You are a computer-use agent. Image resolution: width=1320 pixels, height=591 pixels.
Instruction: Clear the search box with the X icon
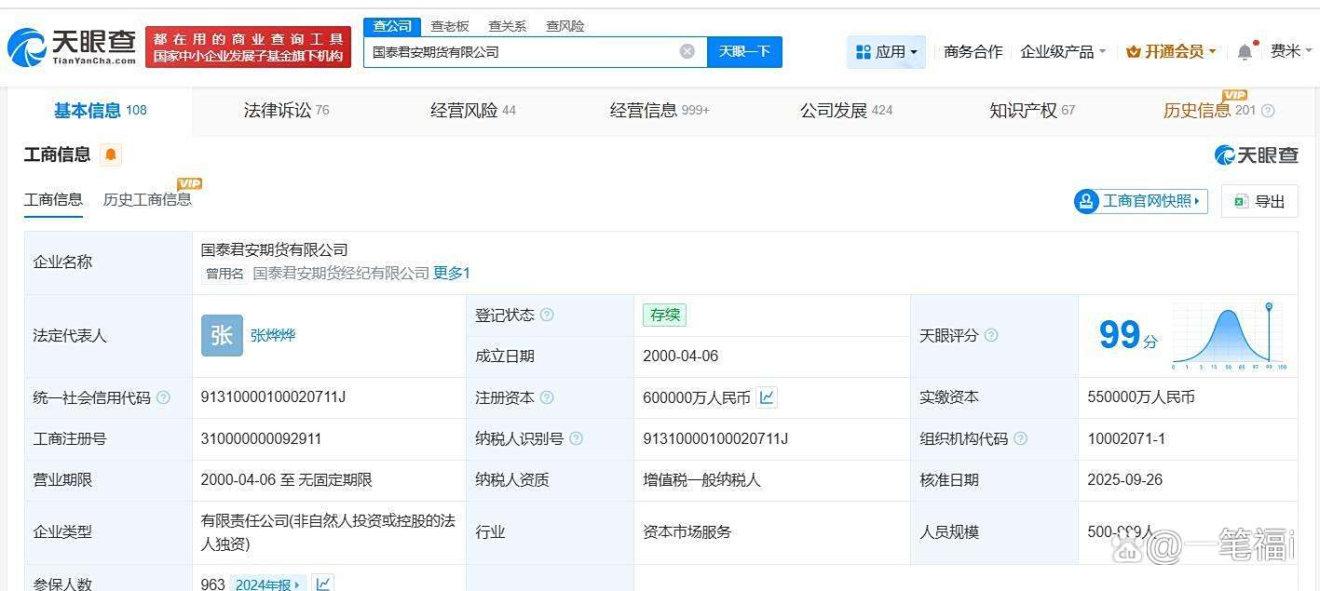click(687, 51)
